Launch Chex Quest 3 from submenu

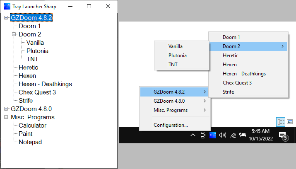tap(248, 83)
